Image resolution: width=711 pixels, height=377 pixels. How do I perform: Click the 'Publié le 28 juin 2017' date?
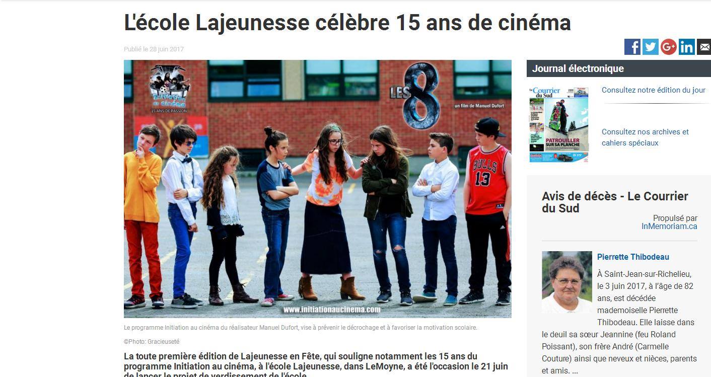[154, 49]
